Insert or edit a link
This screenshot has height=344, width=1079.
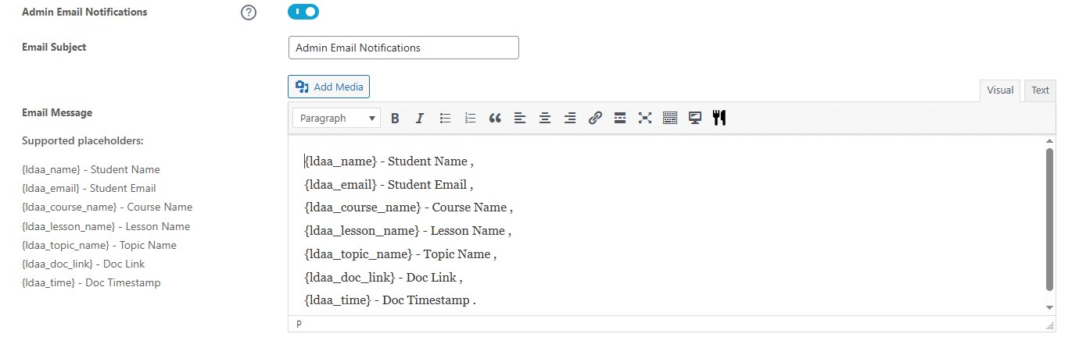[595, 119]
